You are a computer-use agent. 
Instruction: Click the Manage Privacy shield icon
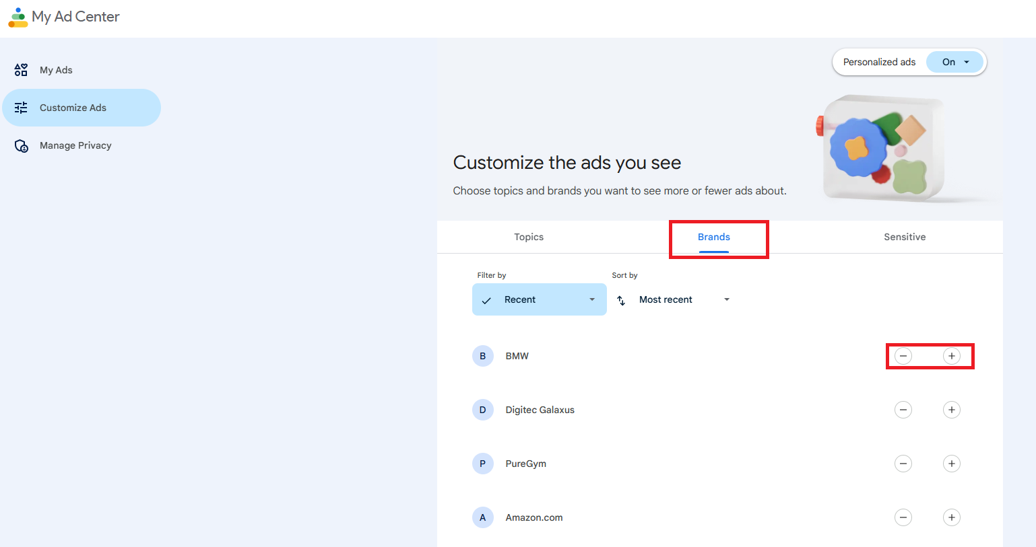[x=22, y=145]
